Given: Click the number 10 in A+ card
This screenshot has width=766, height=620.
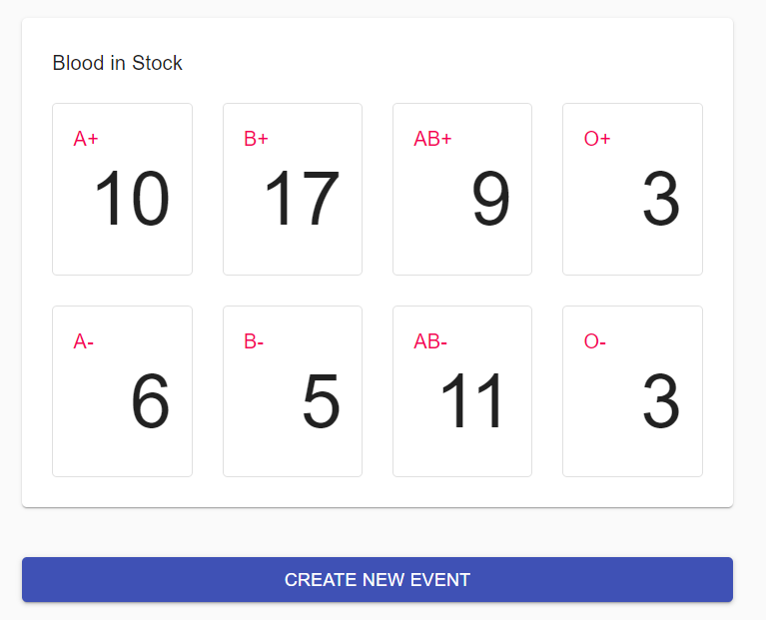Looking at the screenshot, I should click(x=131, y=200).
